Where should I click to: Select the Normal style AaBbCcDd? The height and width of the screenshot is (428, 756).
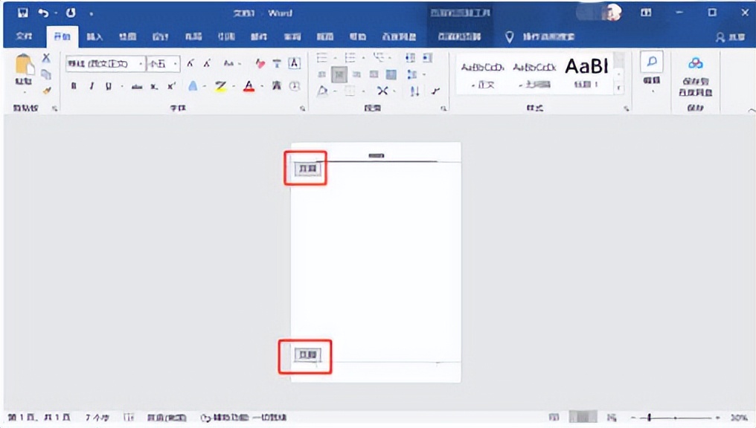pos(483,74)
